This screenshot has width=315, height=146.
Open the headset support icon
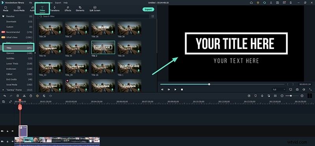click(264, 3)
